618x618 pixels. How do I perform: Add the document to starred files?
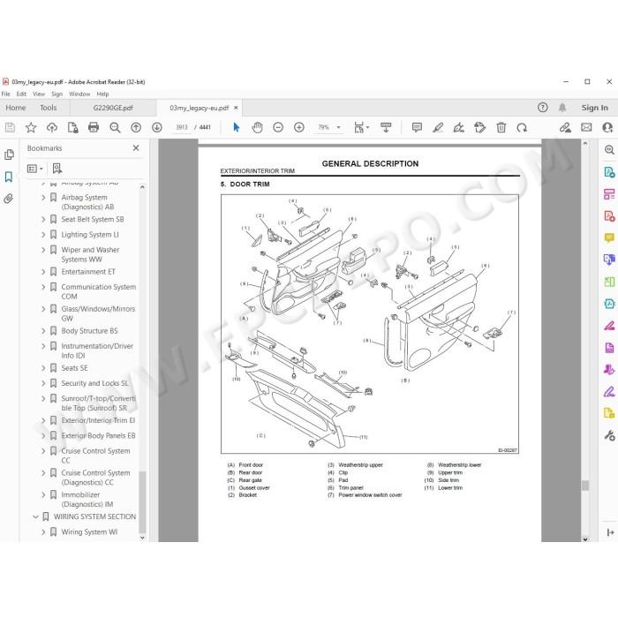point(31,127)
